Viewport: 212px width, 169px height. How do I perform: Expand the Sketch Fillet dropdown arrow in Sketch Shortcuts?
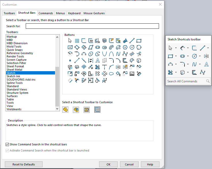(x=188, y=64)
